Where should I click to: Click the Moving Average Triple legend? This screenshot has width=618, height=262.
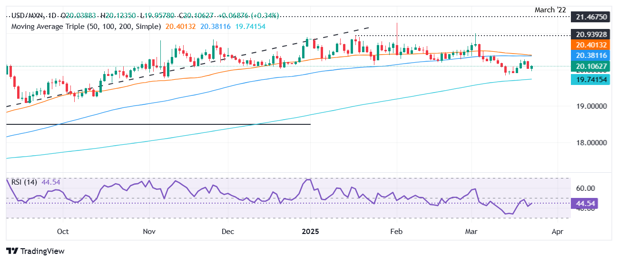pos(86,27)
